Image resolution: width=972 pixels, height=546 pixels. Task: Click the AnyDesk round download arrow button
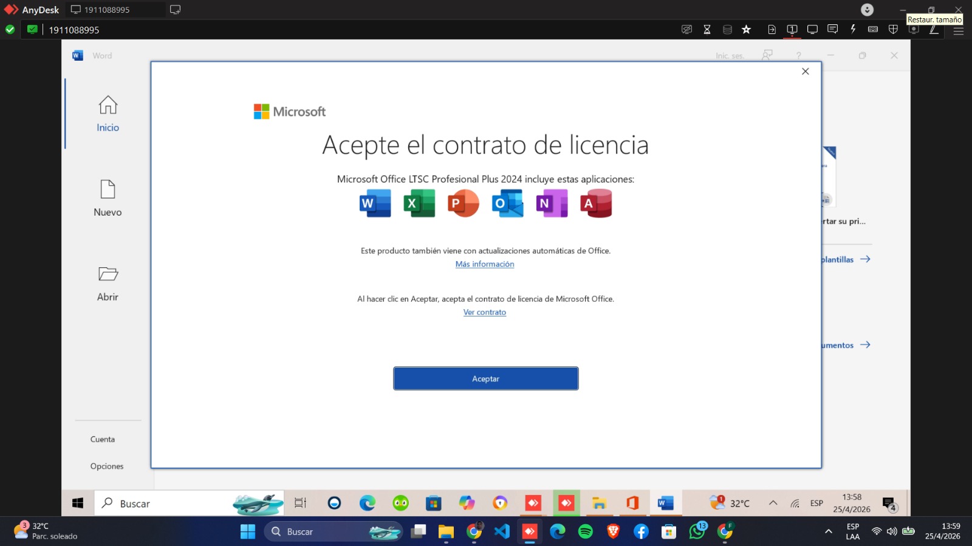pyautogui.click(x=868, y=10)
